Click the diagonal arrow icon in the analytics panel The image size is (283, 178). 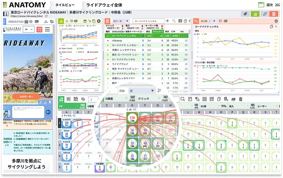pos(90,21)
